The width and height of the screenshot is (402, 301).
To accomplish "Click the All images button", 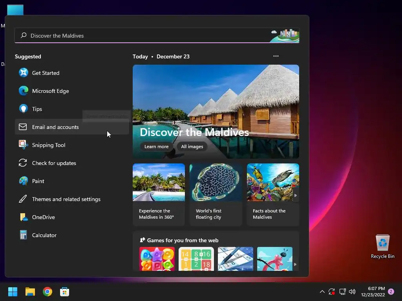I will [192, 147].
